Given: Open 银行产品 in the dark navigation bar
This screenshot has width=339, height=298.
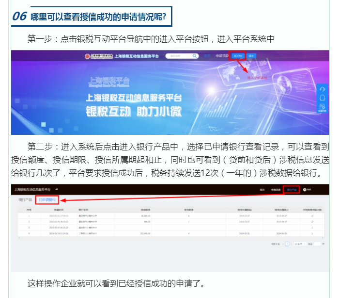Looking at the screenshot, I should point(292,189).
